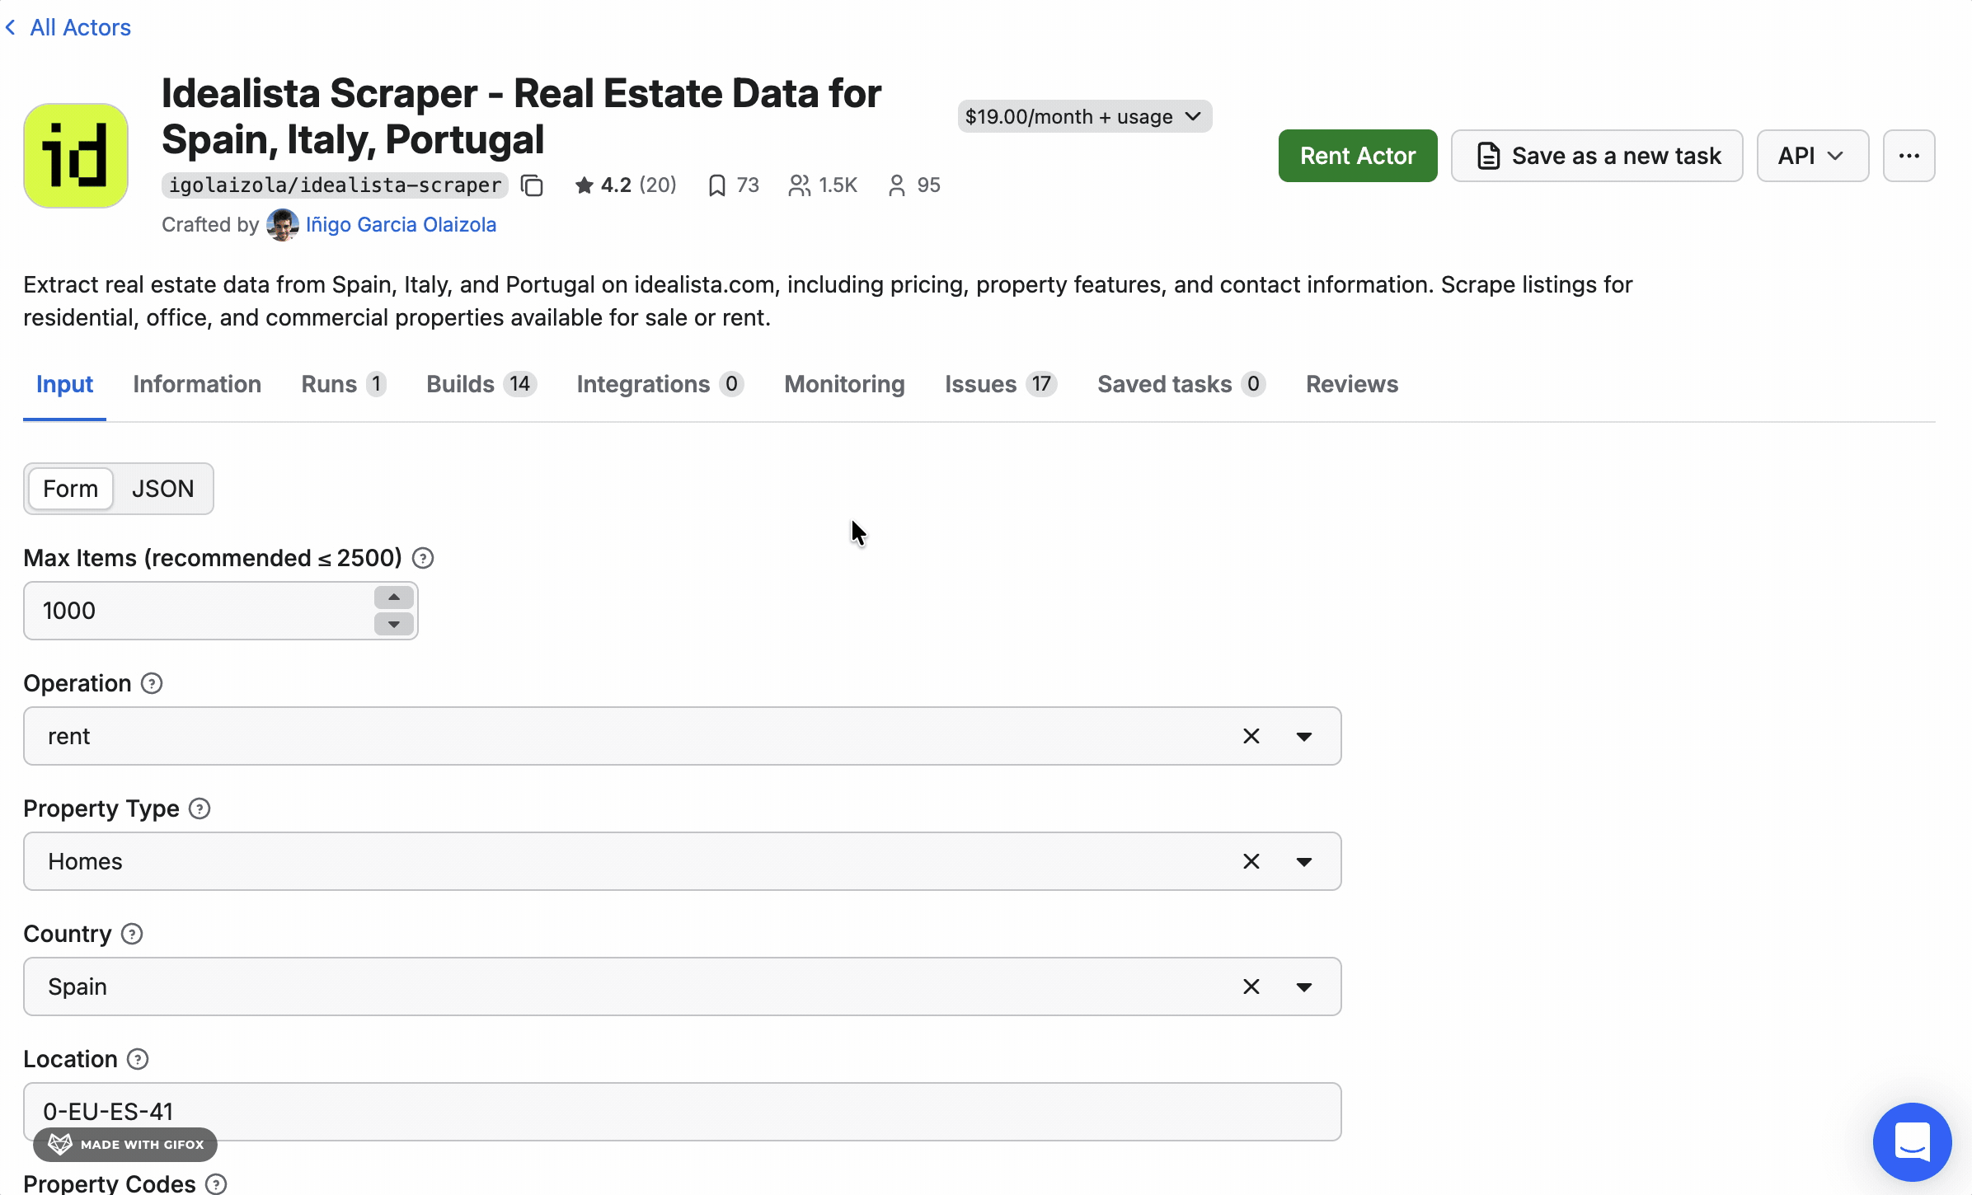Open the Country dropdown showing Spain

pyautogui.click(x=1303, y=986)
